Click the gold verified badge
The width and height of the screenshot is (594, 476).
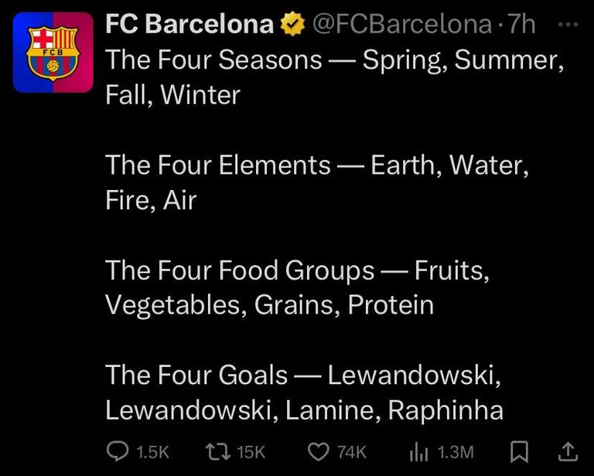pos(292,25)
